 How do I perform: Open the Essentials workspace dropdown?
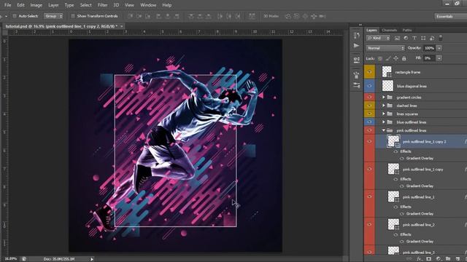(x=450, y=16)
